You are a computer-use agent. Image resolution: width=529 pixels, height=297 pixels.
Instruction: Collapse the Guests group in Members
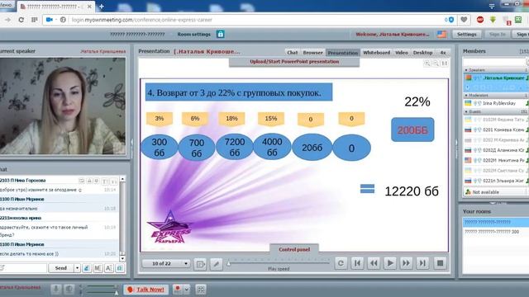point(466,111)
